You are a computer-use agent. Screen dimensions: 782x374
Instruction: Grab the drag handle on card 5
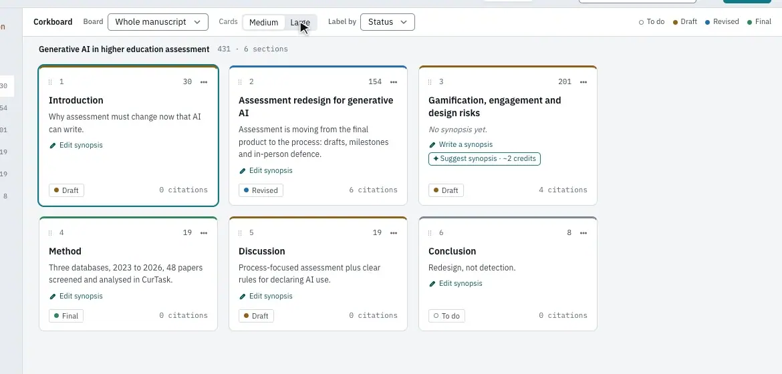pos(240,233)
